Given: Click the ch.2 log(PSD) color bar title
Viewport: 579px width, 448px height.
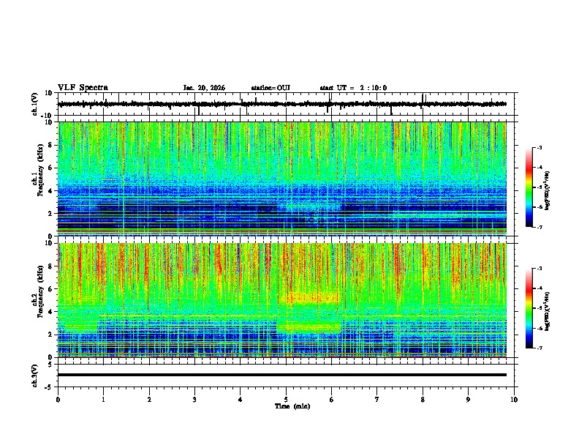Looking at the screenshot, I should pyautogui.click(x=548, y=311).
